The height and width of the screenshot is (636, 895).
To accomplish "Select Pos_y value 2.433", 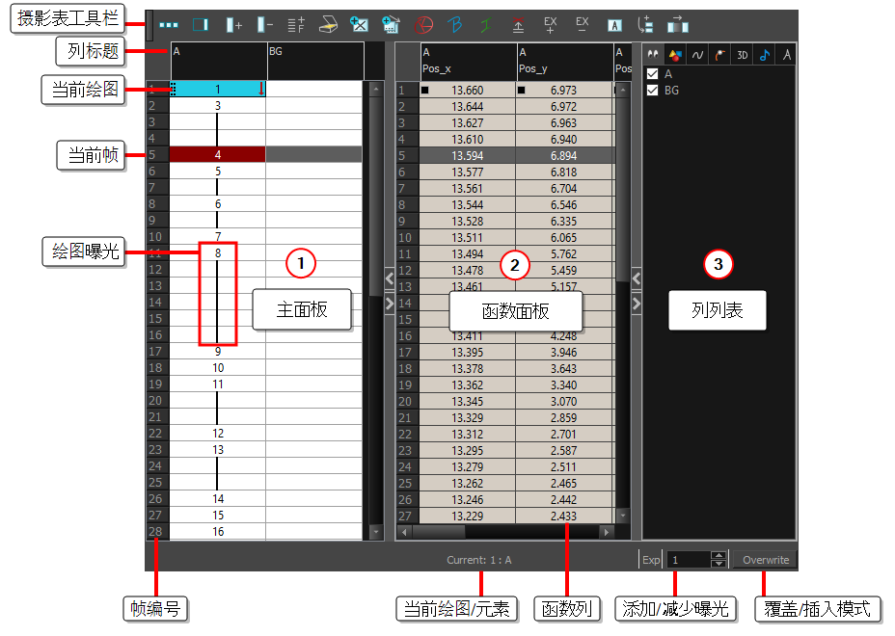I will pyautogui.click(x=563, y=517).
